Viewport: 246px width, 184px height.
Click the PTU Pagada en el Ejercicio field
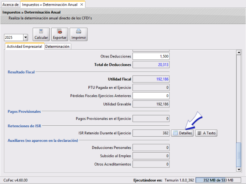[151, 87]
